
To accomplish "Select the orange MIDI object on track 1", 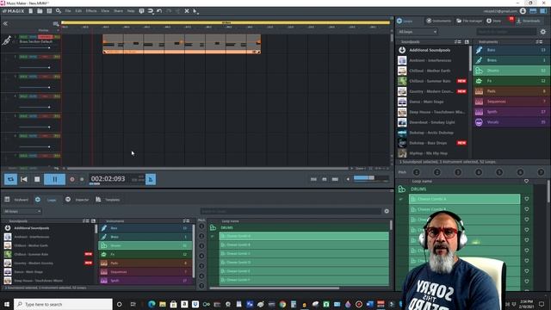I will click(x=182, y=44).
